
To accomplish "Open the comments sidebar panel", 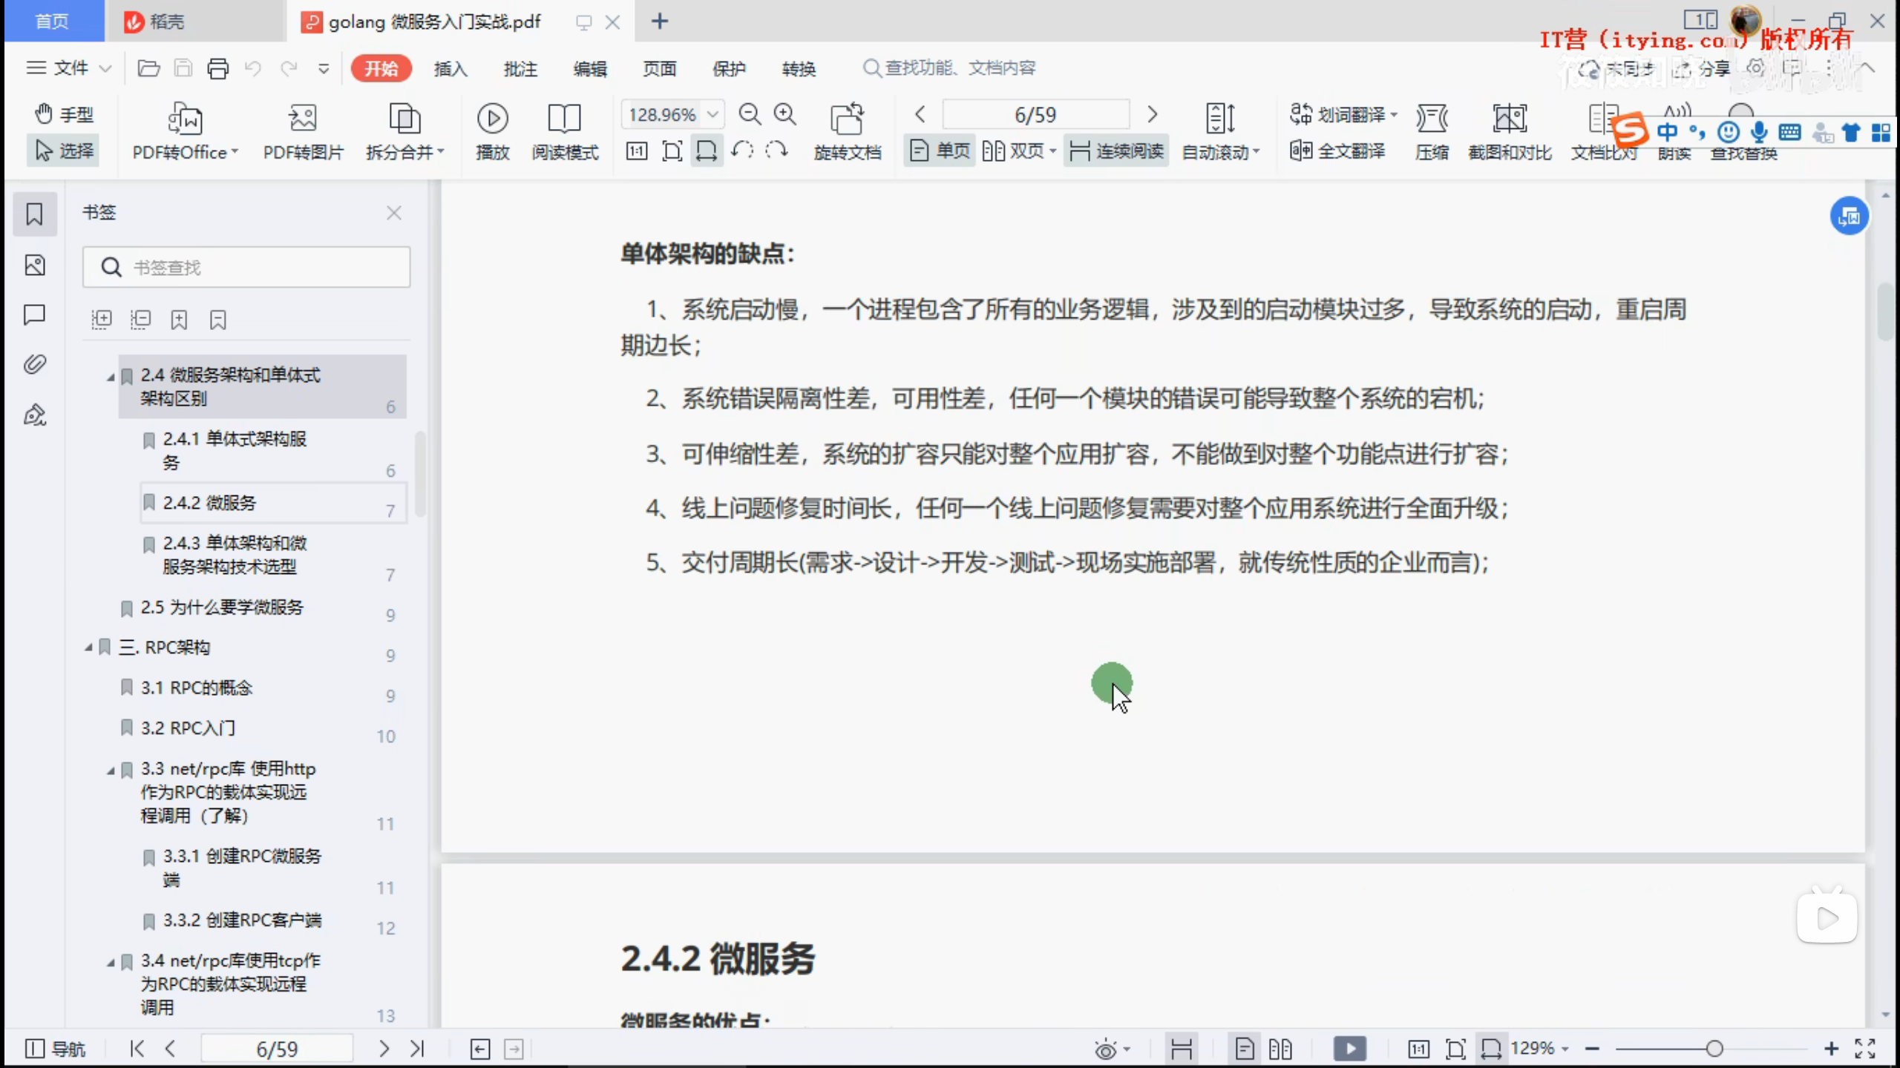I will pos(35,314).
